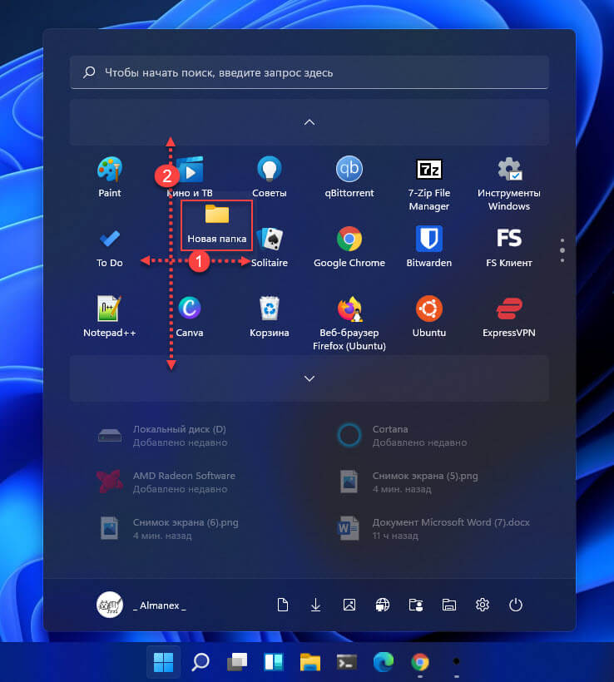Open the Network globe shortcut icon
614x682 pixels.
pyautogui.click(x=382, y=605)
